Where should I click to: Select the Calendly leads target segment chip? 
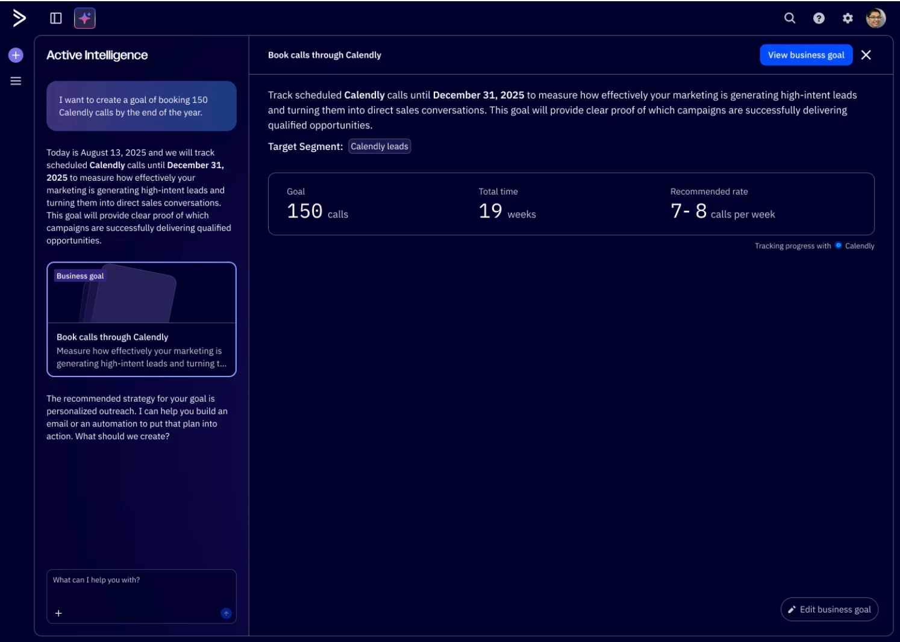pyautogui.click(x=379, y=146)
